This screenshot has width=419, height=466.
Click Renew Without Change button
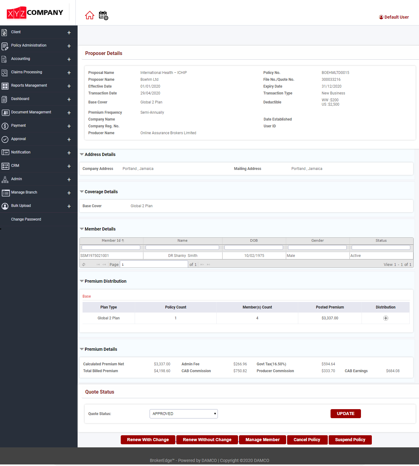click(207, 440)
